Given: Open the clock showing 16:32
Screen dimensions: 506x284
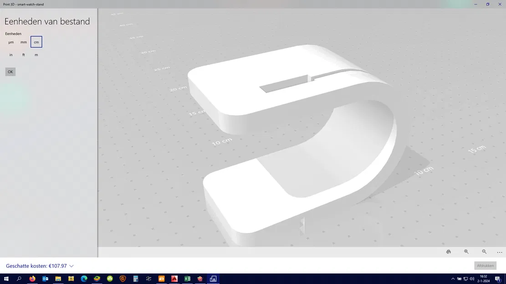Looking at the screenshot, I should (483, 279).
